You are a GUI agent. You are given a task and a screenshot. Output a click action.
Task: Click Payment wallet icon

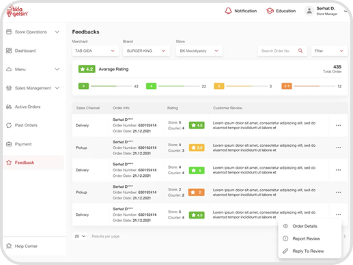pyautogui.click(x=9, y=144)
